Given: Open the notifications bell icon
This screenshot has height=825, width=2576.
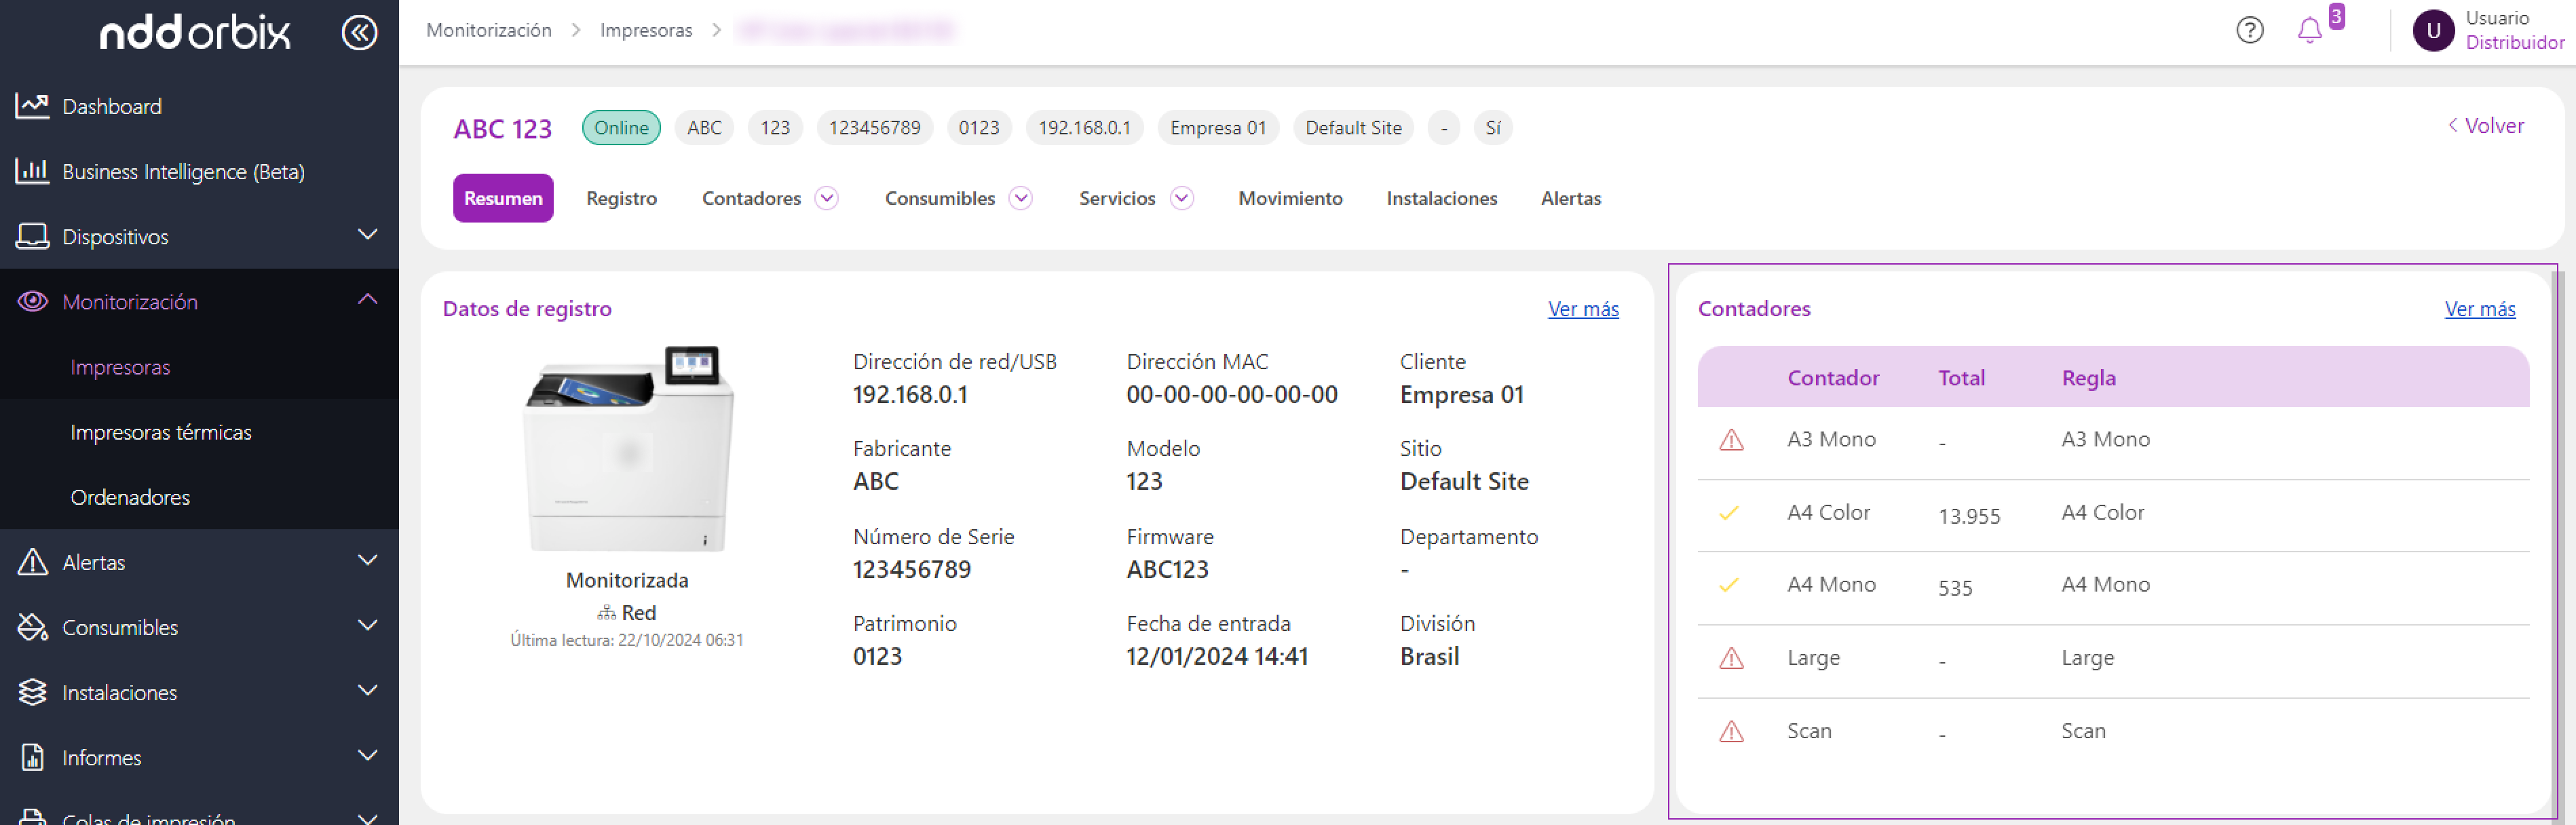Looking at the screenshot, I should tap(2309, 30).
